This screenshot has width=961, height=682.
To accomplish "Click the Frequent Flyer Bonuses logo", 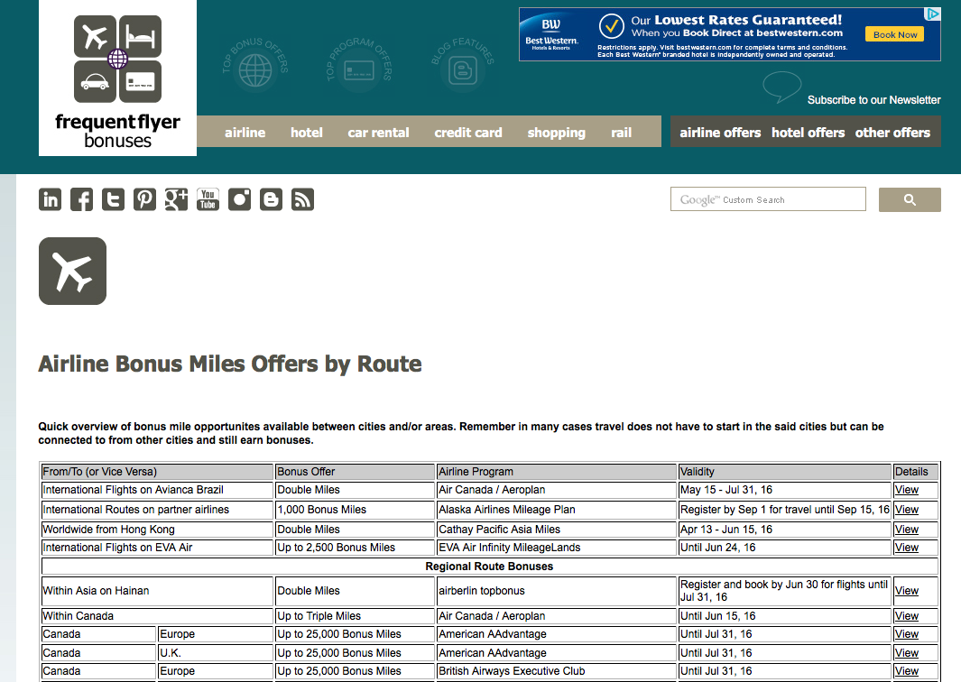I will [x=117, y=78].
